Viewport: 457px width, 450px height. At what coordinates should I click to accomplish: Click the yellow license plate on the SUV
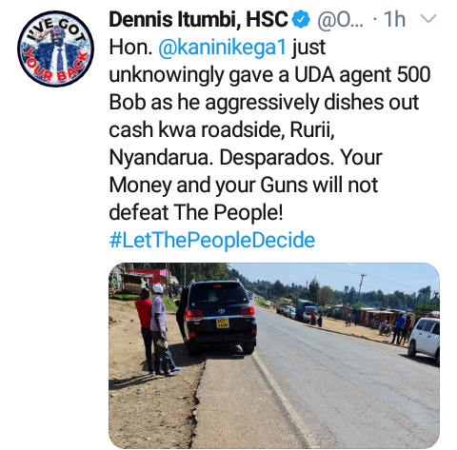click(x=222, y=323)
